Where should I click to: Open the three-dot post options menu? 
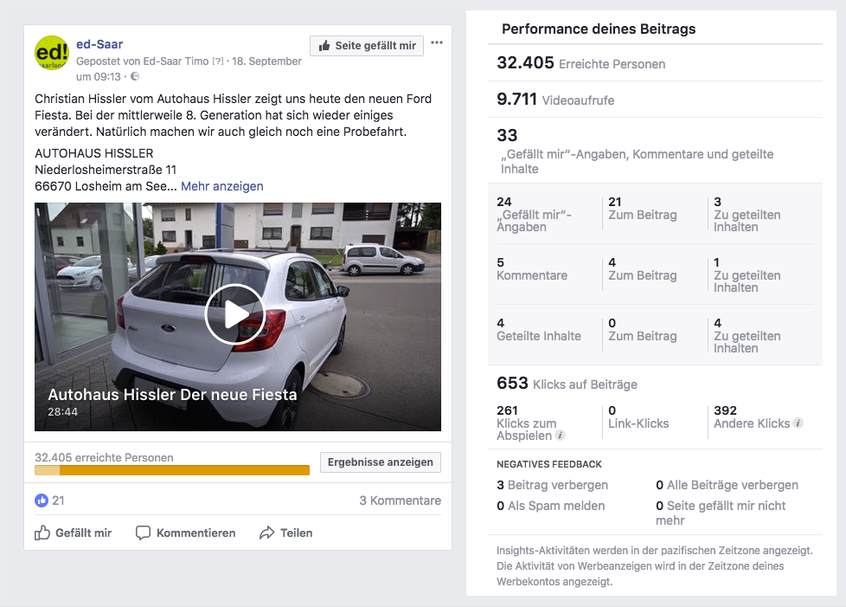click(437, 42)
